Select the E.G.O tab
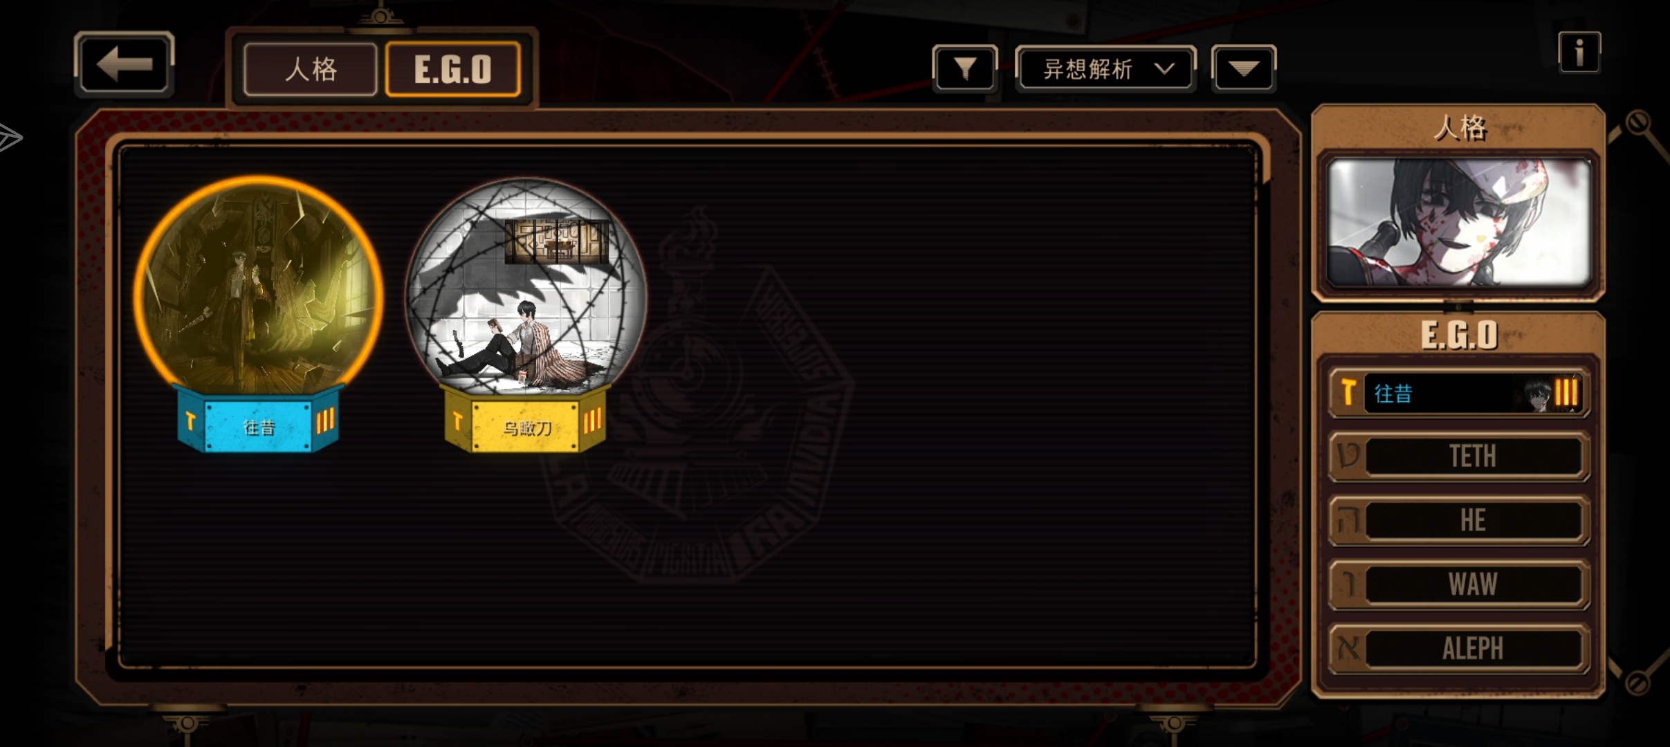1670x747 pixels. coord(452,69)
